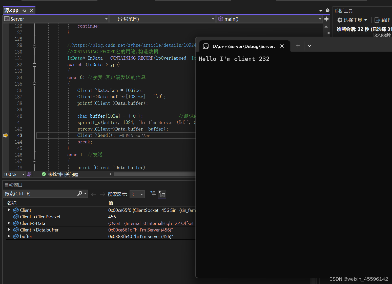Pin the 源.cpp document tab
Screen dimensions: 392x284
point(24,10)
